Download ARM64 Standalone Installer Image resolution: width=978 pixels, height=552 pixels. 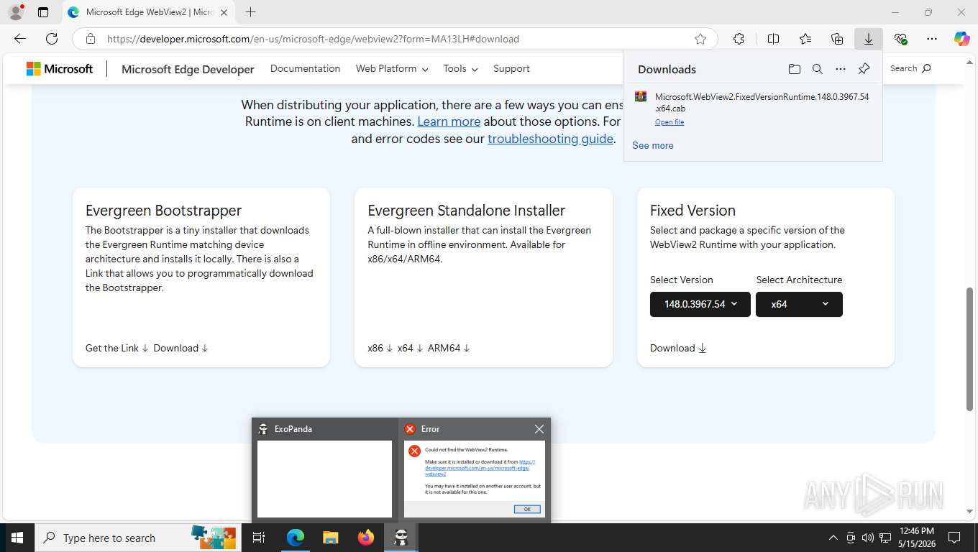pyautogui.click(x=449, y=348)
